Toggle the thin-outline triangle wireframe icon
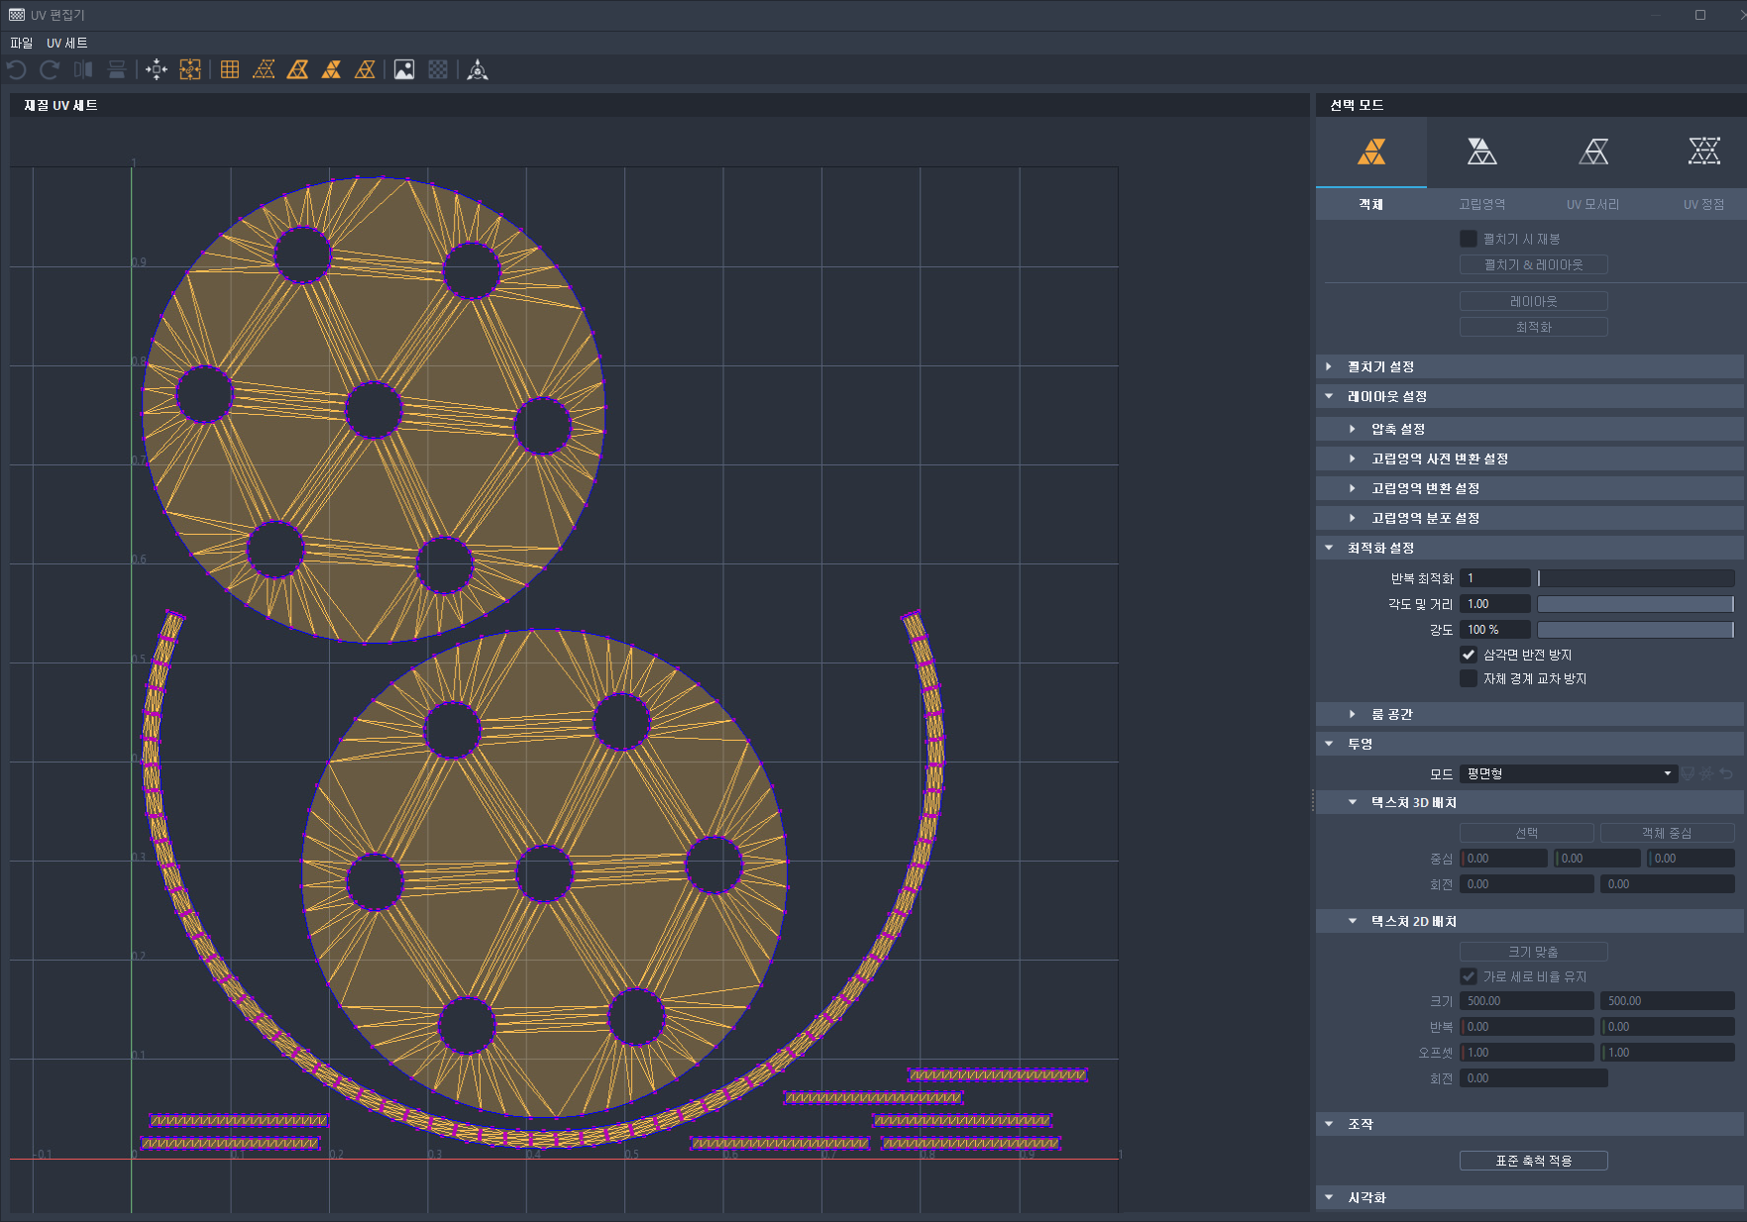The width and height of the screenshot is (1747, 1222). tap(365, 69)
